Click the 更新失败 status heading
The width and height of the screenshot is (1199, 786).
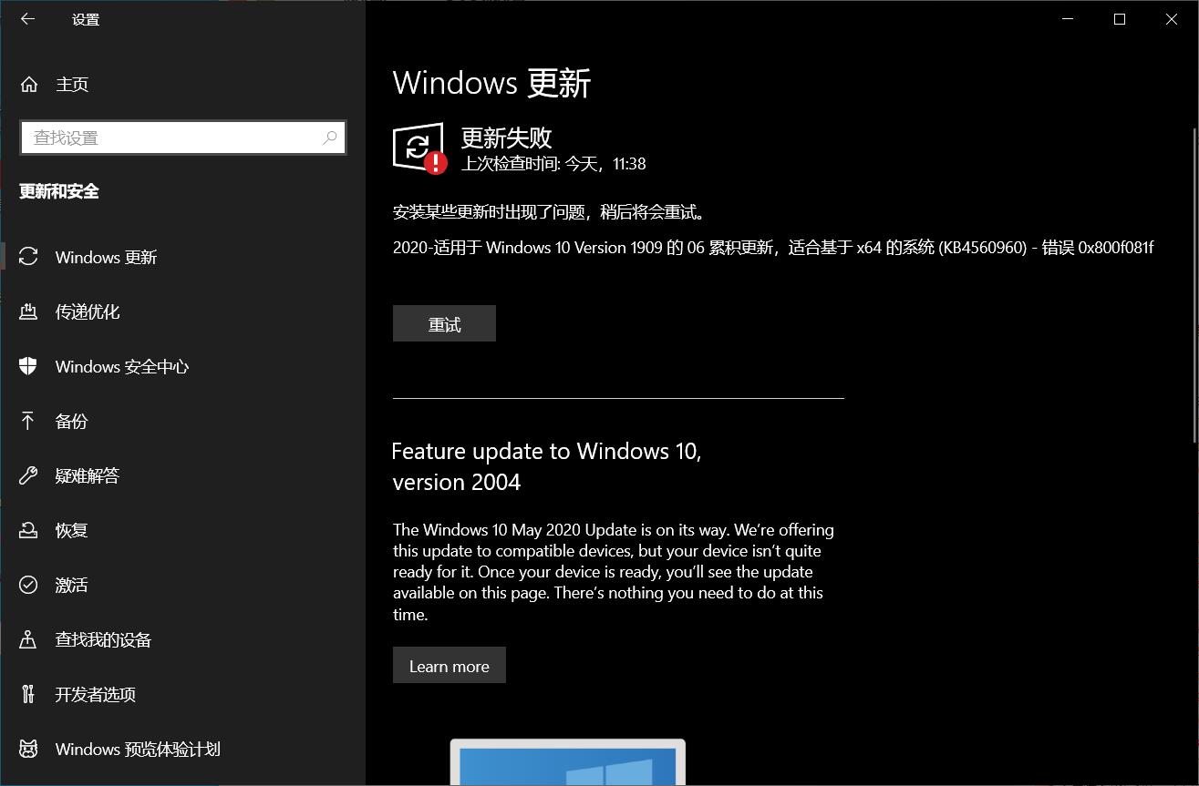tap(506, 138)
